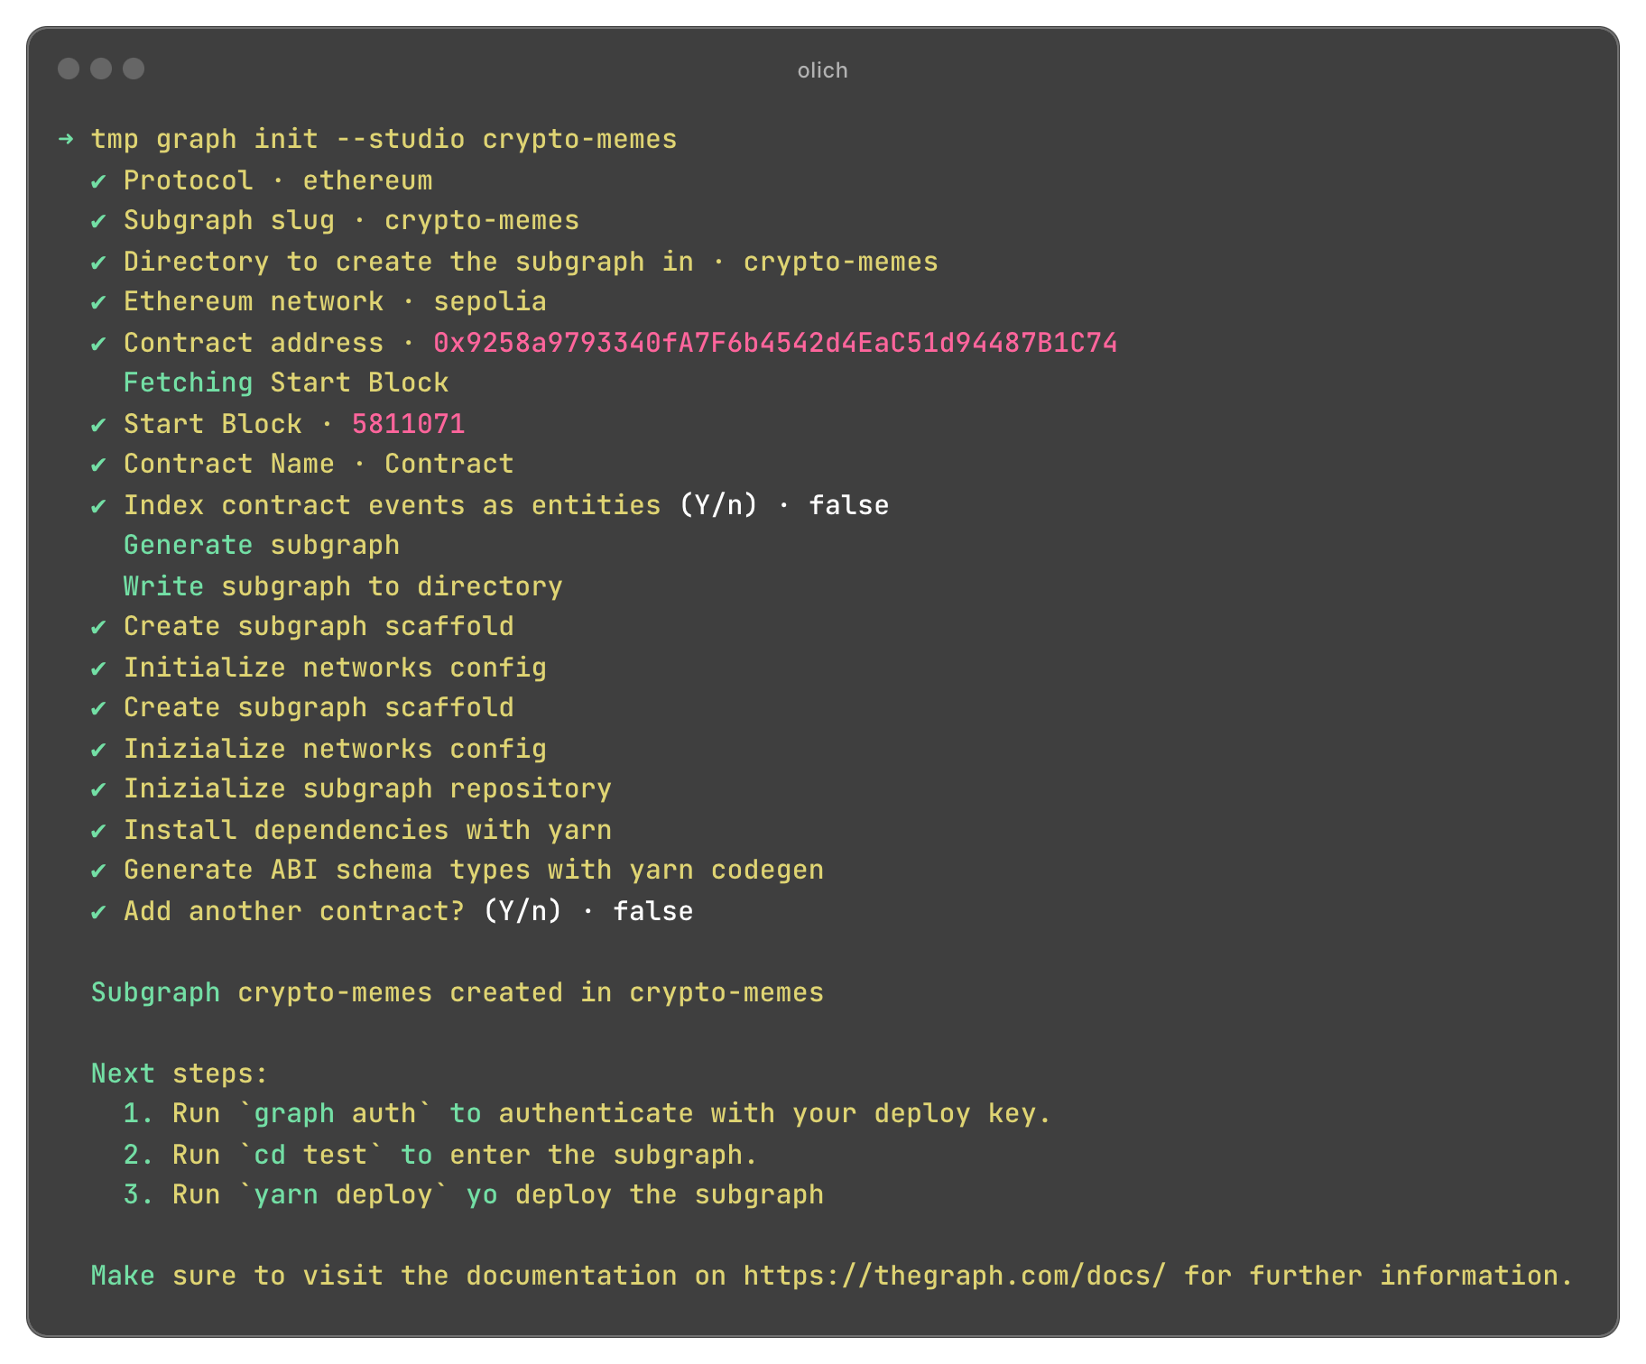
Task: Click the olich window title
Action: click(822, 70)
